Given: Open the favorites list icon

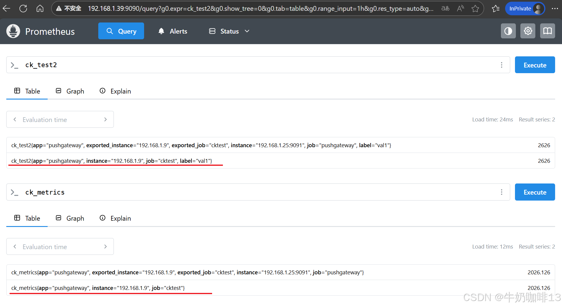Looking at the screenshot, I should [496, 8].
